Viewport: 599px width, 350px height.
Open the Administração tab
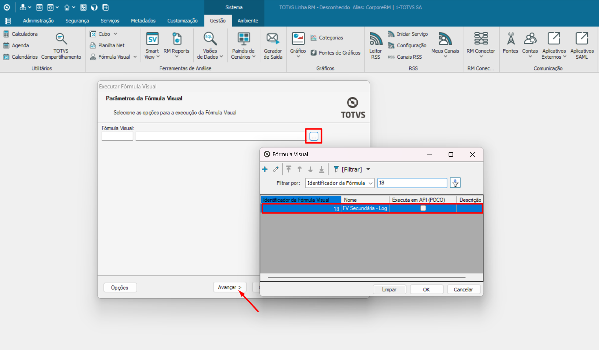38,21
